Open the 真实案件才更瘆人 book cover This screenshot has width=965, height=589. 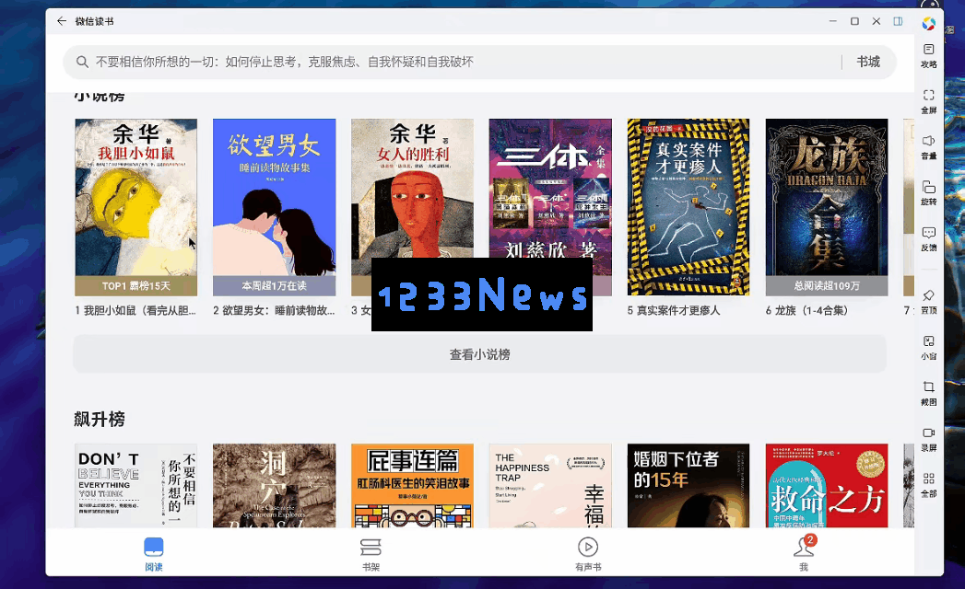[x=688, y=207]
